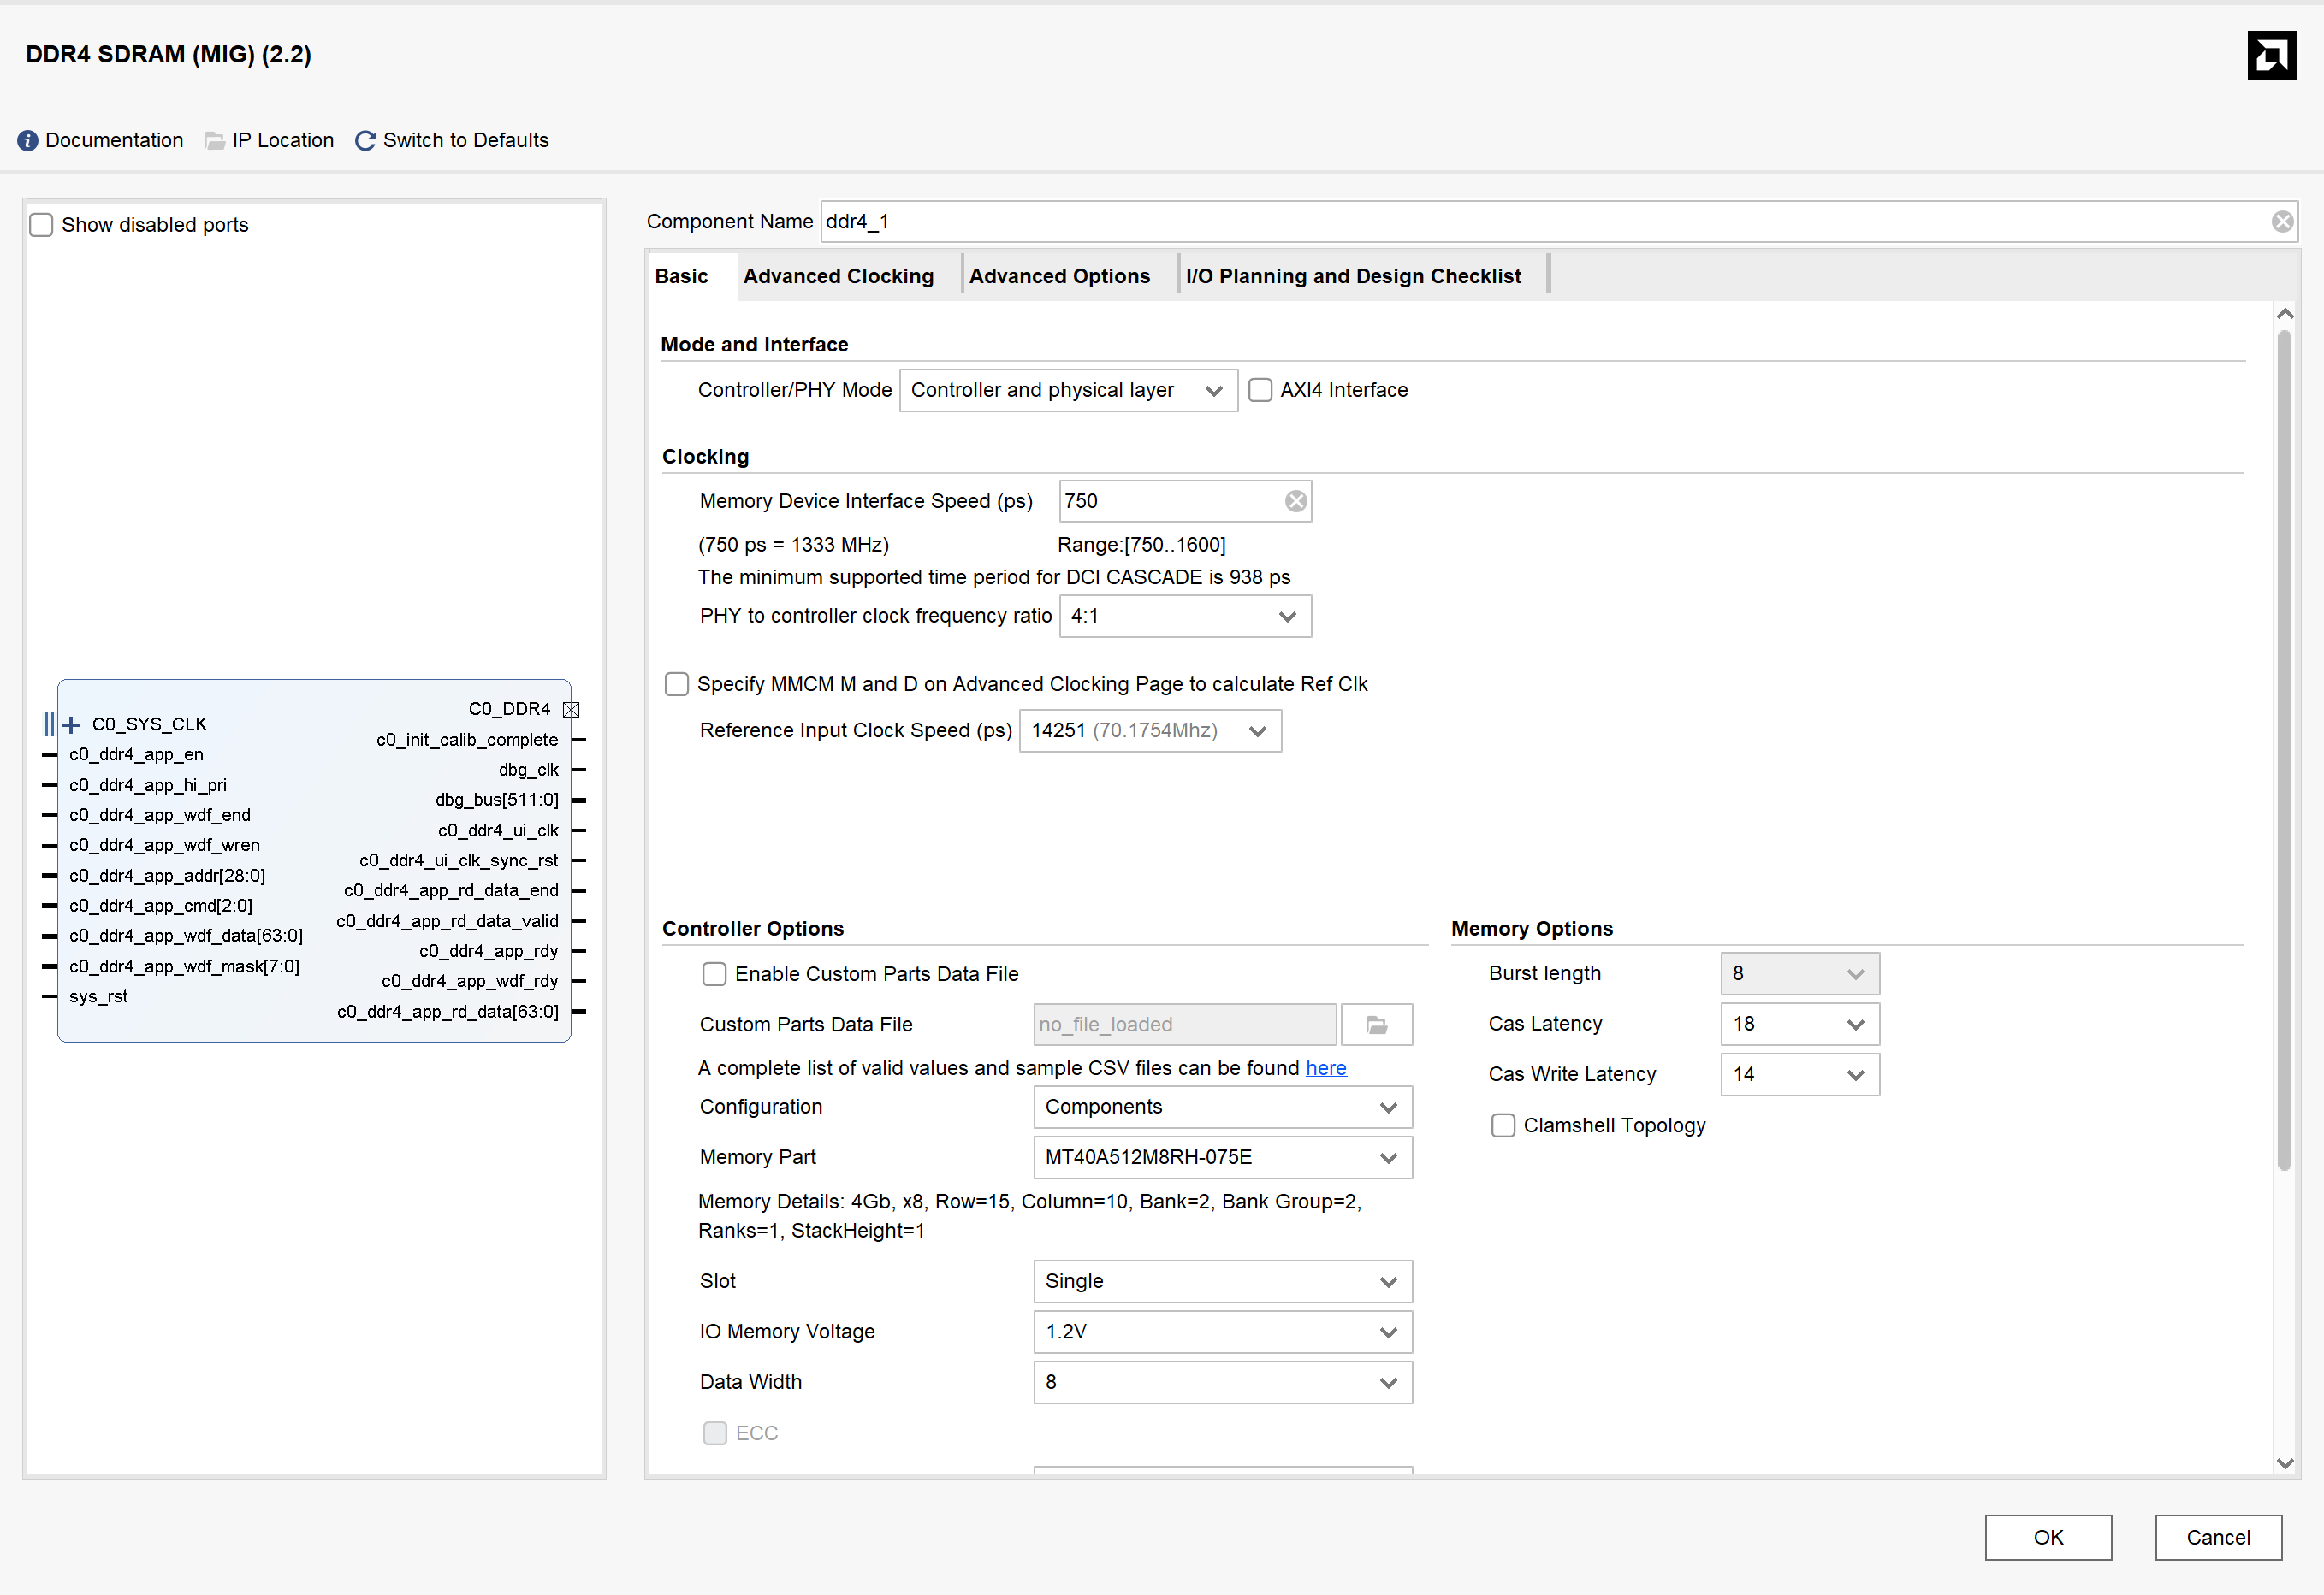Screen dimensions: 2324x1595
Task: Clear the Component Name field
Action: [2282, 222]
